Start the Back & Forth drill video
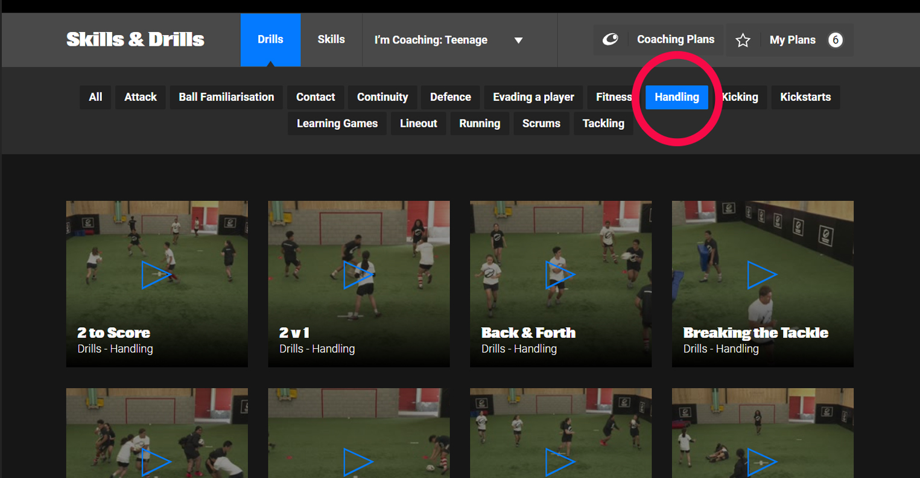This screenshot has height=478, width=920. coord(560,275)
